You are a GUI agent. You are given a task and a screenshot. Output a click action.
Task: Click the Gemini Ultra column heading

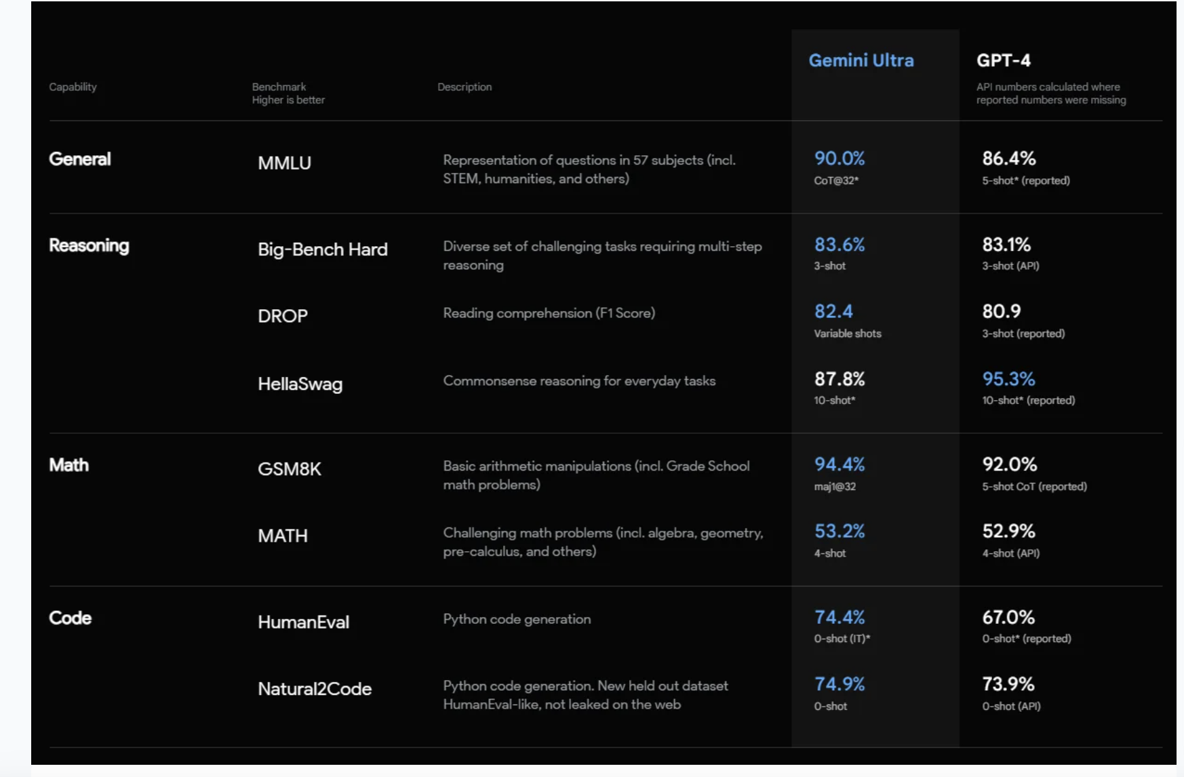pyautogui.click(x=861, y=60)
